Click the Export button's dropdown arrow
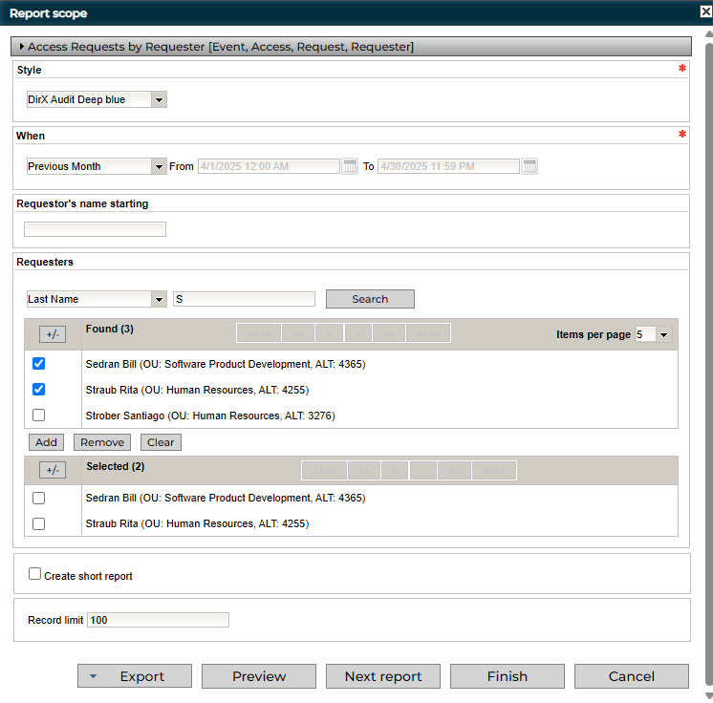Viewport: 713px width, 703px height. click(x=93, y=676)
